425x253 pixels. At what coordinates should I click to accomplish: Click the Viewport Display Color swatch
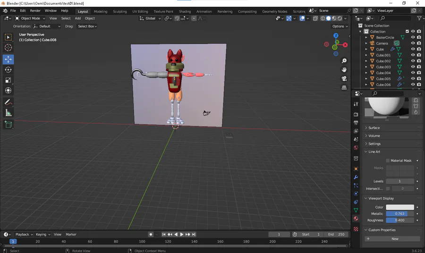click(400, 207)
